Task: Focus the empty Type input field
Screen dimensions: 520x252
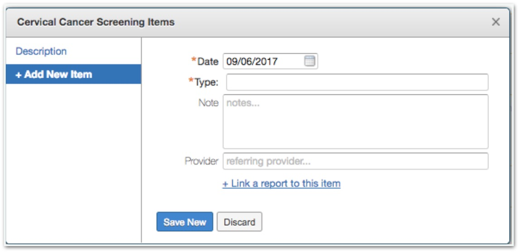Action: (x=357, y=83)
